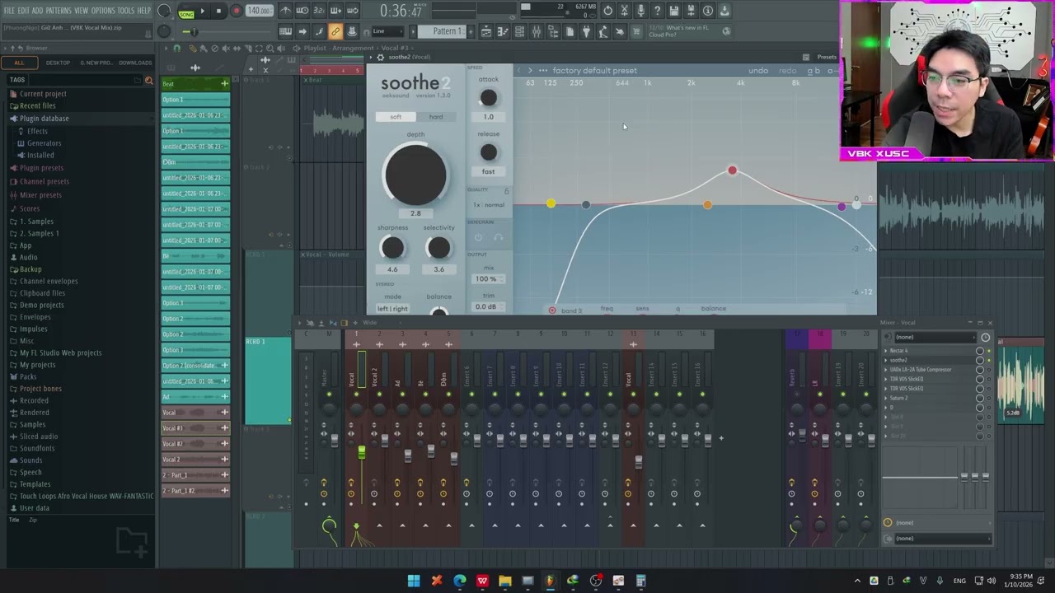Expand Plugin database folder in browser
1055x593 pixels.
44,119
